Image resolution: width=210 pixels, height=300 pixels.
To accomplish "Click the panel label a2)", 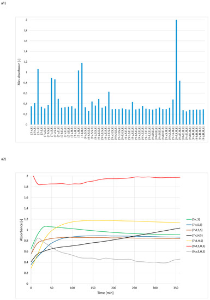I will (3, 159).
